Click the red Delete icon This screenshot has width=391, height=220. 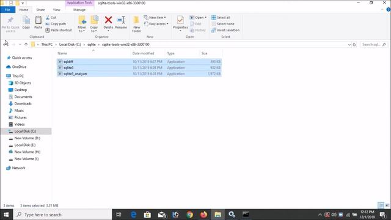(108, 20)
